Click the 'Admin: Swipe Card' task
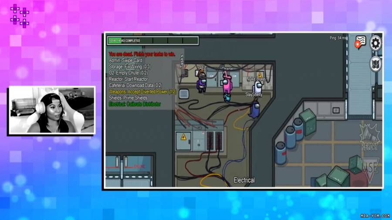Viewport: 392px width, 220px height. coord(125,60)
